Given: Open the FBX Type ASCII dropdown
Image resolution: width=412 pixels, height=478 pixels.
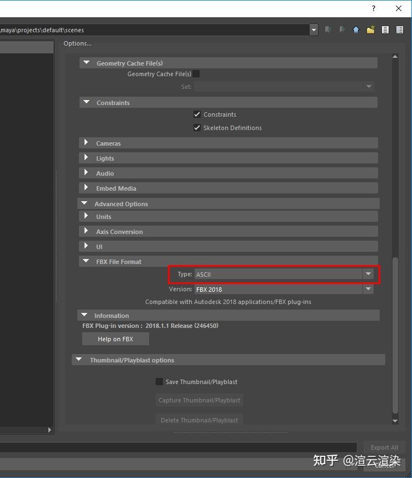Looking at the screenshot, I should (x=284, y=274).
